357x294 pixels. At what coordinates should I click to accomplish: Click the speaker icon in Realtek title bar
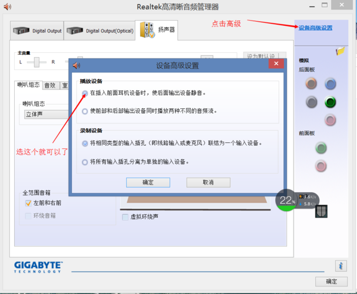point(7,7)
